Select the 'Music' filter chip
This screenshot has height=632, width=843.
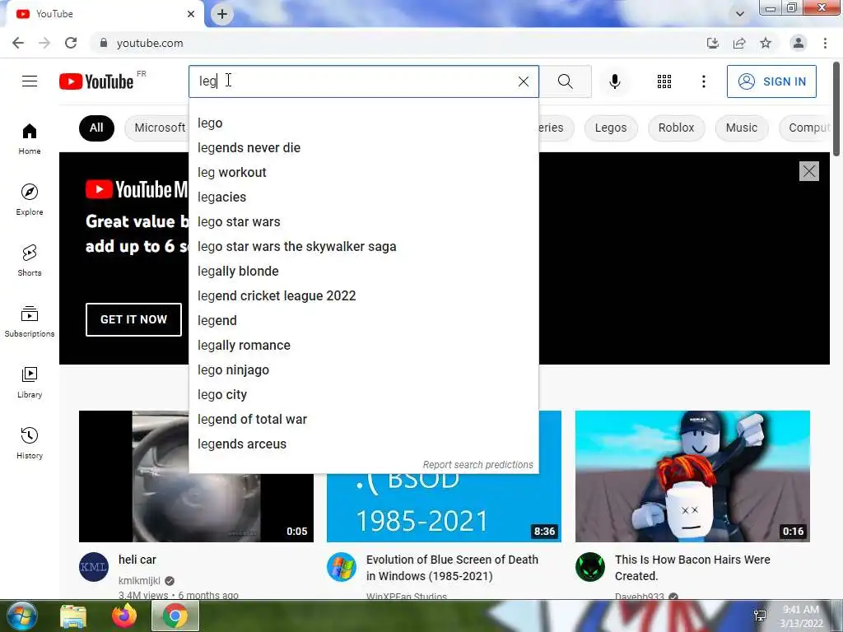742,128
